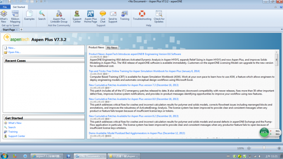Viewport: 283px width, 159px height.
Task: Open the tab list arrow at far right
Action: coord(282,29)
